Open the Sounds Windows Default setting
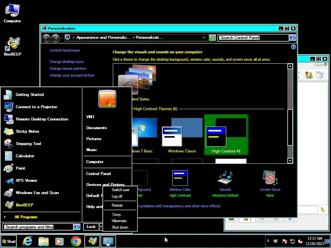 [225, 184]
